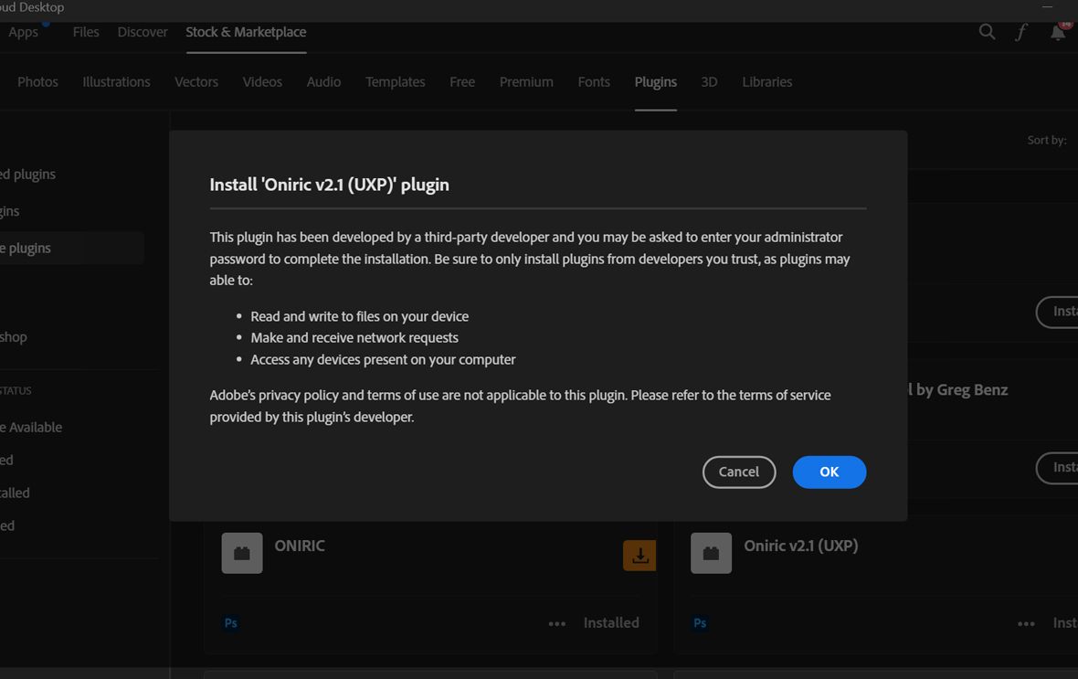Click 'Read and write to files on your device'

pyautogui.click(x=360, y=316)
